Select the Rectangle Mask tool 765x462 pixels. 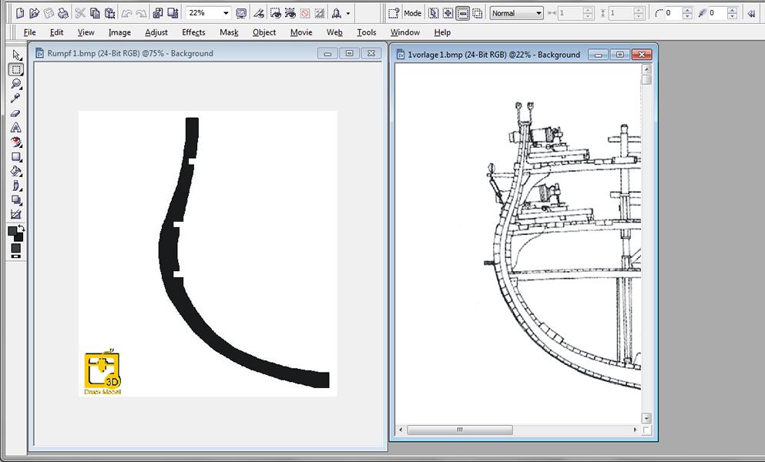point(15,69)
